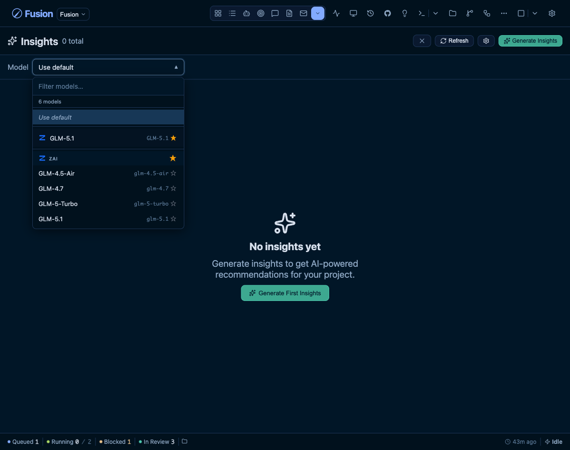Click the lightbulb ideas icon

pos(405,14)
